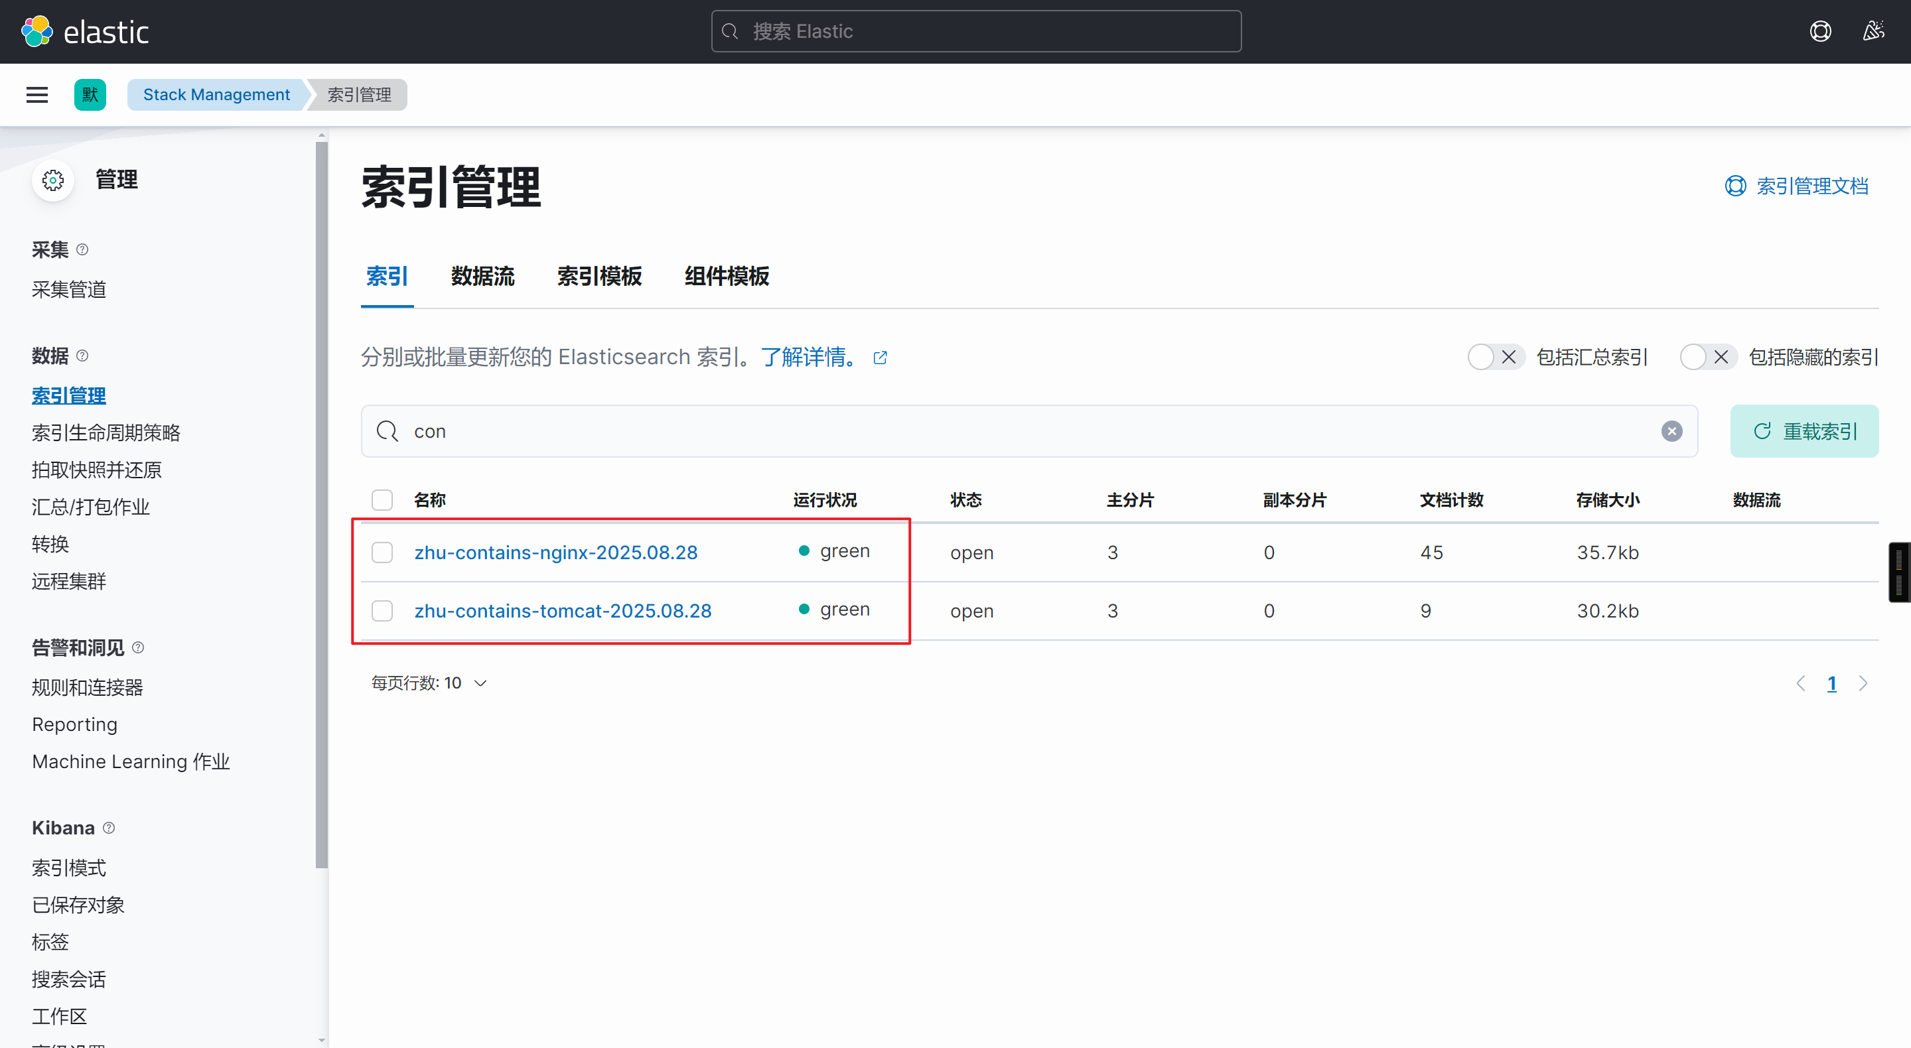The height and width of the screenshot is (1048, 1911).
Task: Open 规则和连接器 in sidebar
Action: (x=88, y=688)
